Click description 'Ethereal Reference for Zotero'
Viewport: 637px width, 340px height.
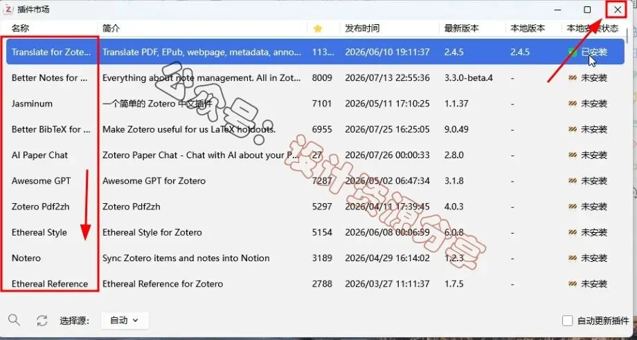163,283
